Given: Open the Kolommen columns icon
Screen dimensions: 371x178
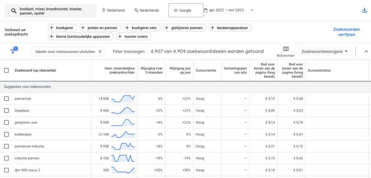Looking at the screenshot, I should tap(285, 49).
